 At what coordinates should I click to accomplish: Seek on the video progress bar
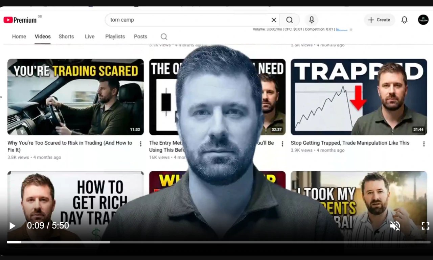[219, 242]
